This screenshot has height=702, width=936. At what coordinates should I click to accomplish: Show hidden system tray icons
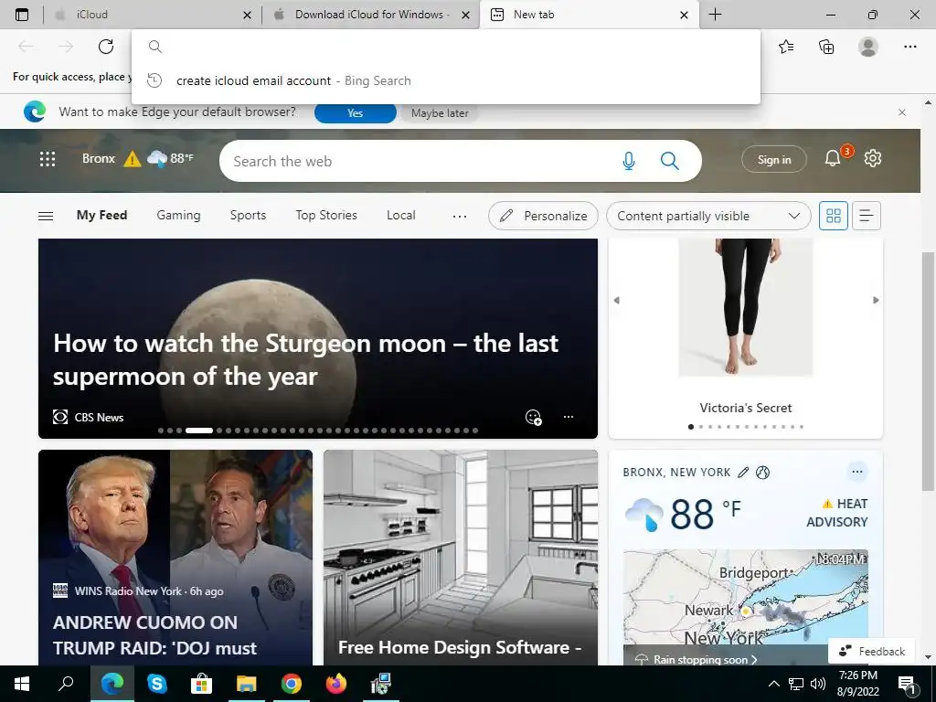[x=773, y=684]
